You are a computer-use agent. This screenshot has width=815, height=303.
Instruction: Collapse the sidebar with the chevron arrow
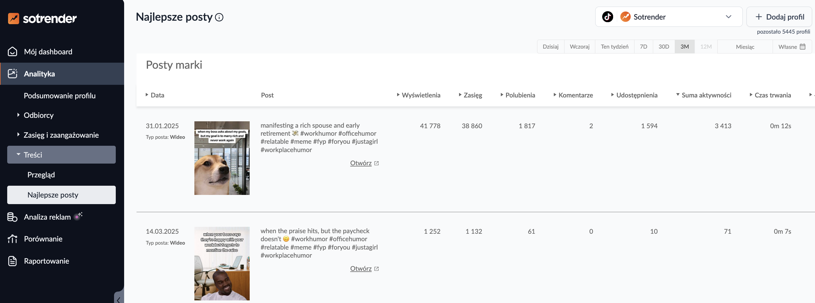click(x=118, y=300)
